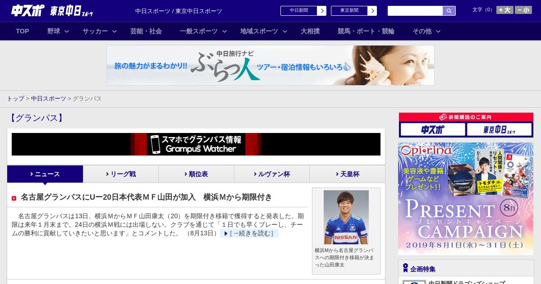Viewport: 541px width, 284px height.
Task: Open article headline about MF山田 joining Grampus
Action: coord(147,197)
